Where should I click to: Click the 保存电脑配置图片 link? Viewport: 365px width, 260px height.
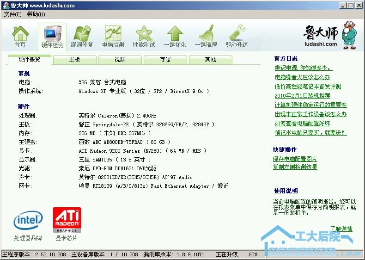coord(295,159)
